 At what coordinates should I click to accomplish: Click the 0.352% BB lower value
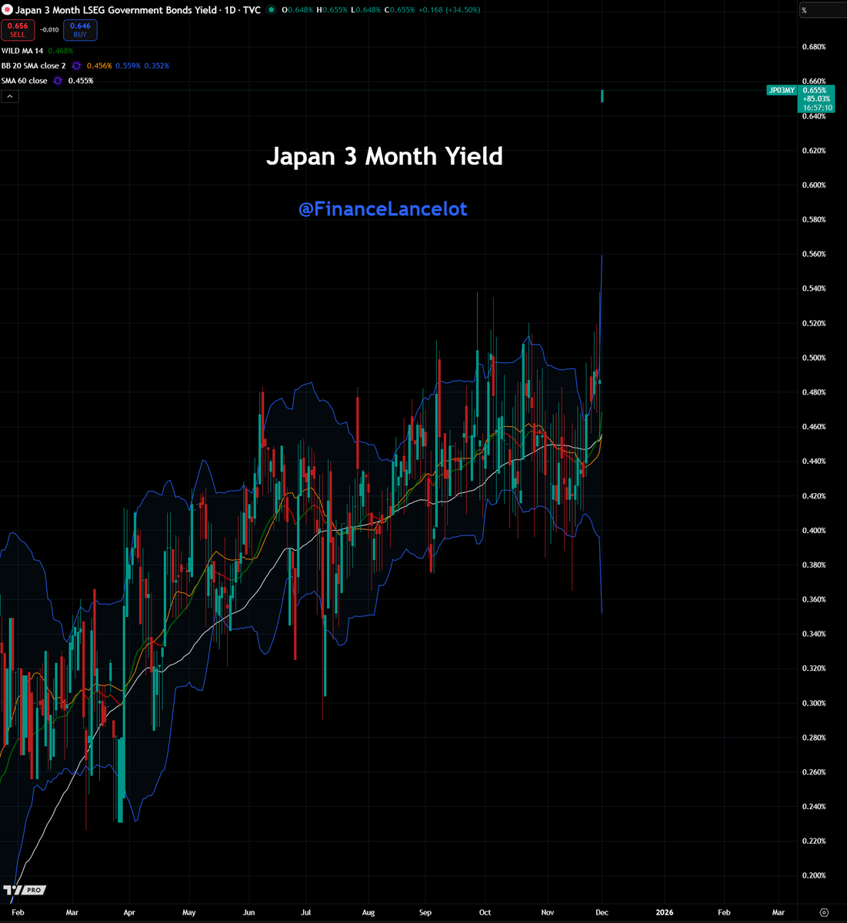click(x=157, y=66)
